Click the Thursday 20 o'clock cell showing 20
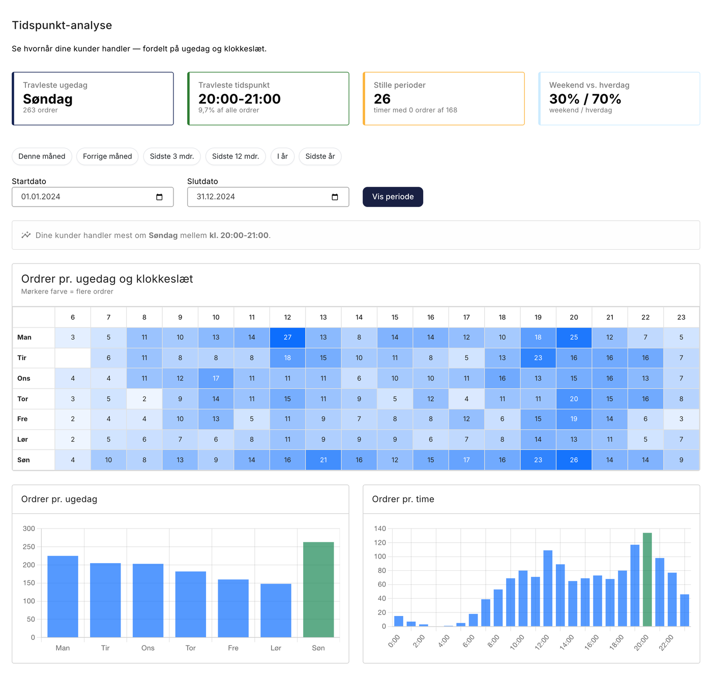The width and height of the screenshot is (712, 675). point(574,399)
